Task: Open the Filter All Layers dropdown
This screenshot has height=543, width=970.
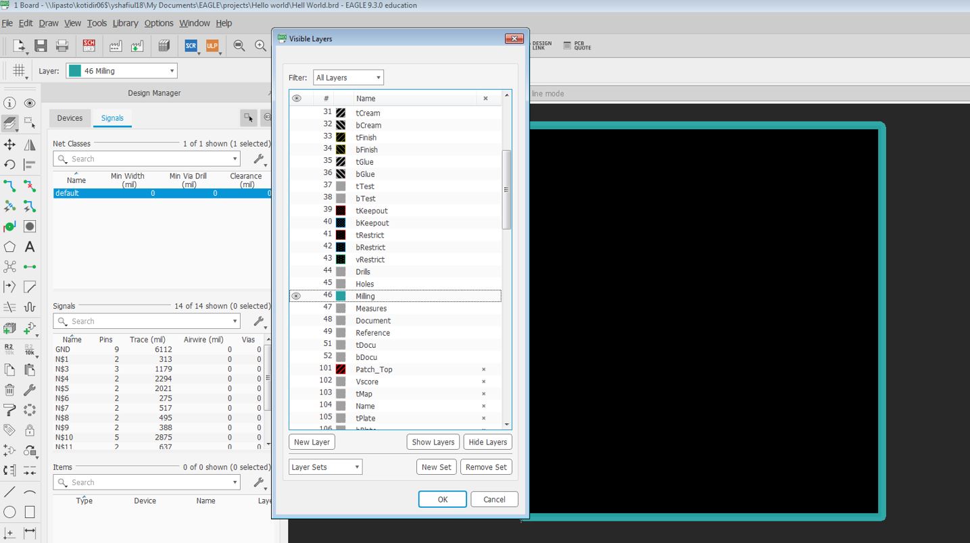Action: coord(348,78)
